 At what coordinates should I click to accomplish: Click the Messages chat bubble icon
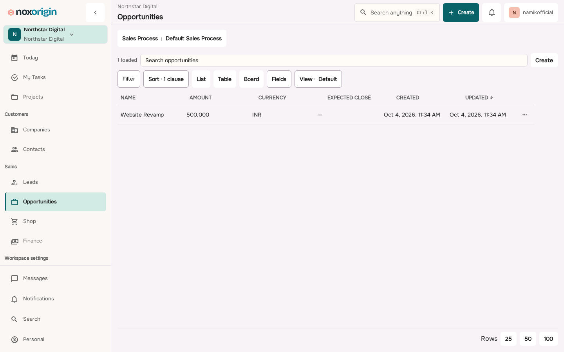pyautogui.click(x=14, y=278)
